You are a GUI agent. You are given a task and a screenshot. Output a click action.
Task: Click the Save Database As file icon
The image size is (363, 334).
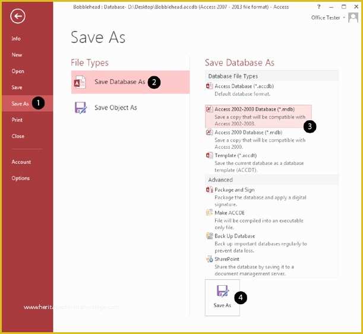(80, 82)
